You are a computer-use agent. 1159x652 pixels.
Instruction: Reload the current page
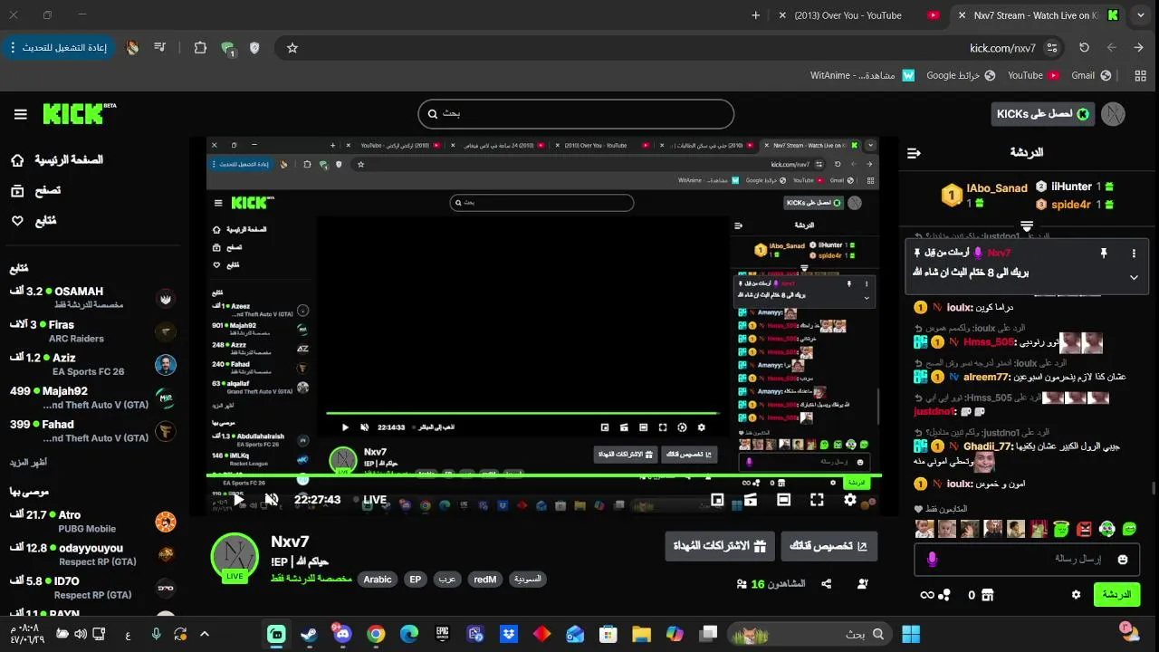[1084, 48]
